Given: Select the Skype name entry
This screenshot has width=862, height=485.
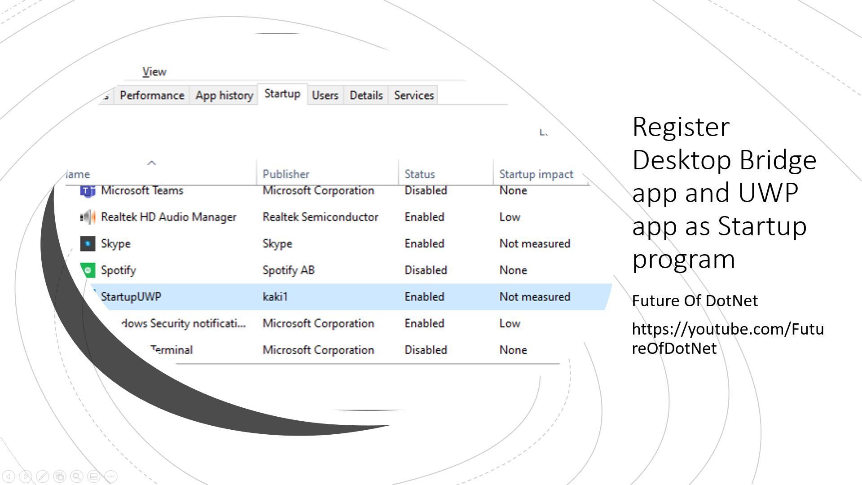Looking at the screenshot, I should point(116,244).
